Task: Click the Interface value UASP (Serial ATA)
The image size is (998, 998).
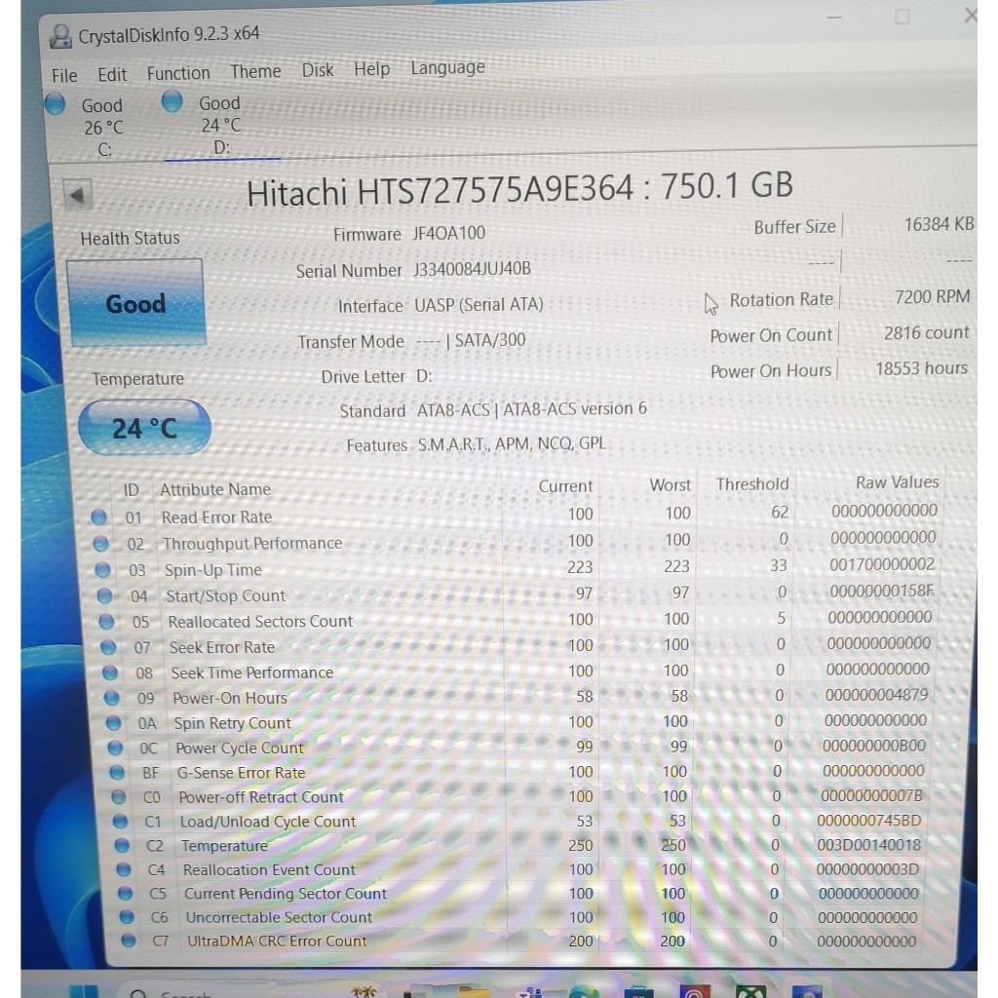Action: coord(479,305)
